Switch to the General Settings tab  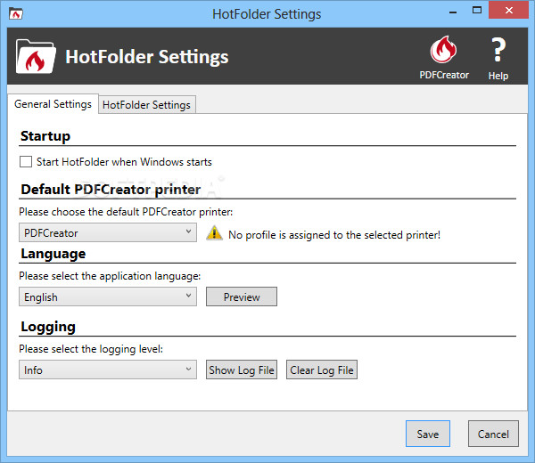[x=53, y=104]
